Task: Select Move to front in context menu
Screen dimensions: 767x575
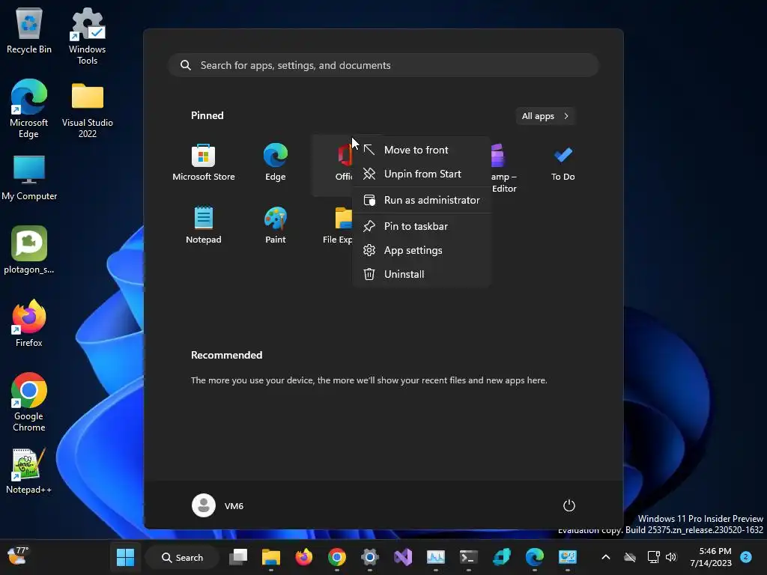Action: (422, 150)
